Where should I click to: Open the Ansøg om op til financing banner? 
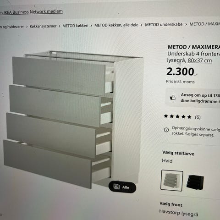(x=193, y=98)
